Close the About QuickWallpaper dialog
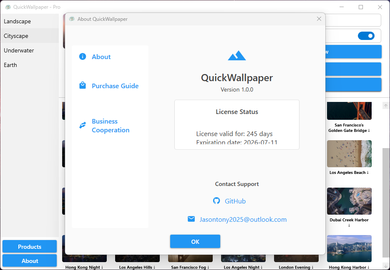 319,19
